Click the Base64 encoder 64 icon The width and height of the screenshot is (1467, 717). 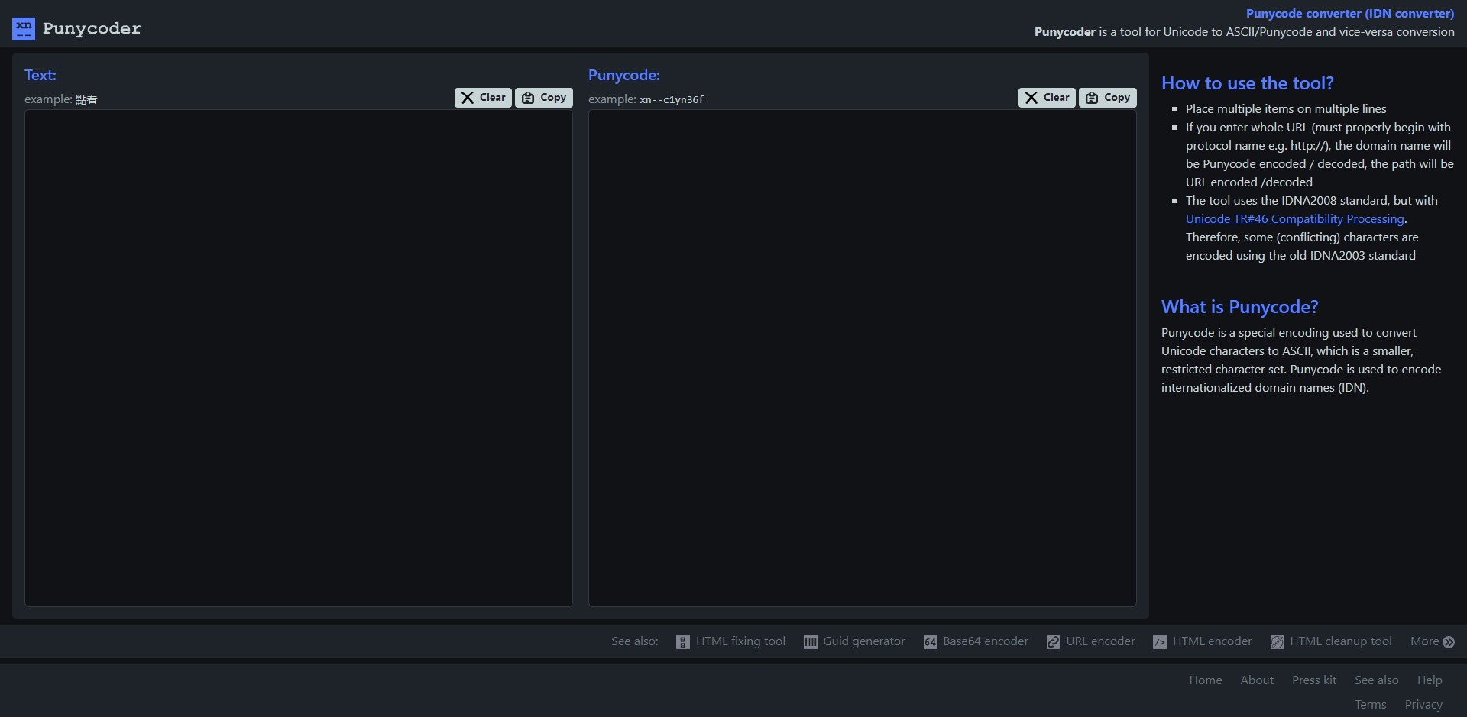click(930, 642)
